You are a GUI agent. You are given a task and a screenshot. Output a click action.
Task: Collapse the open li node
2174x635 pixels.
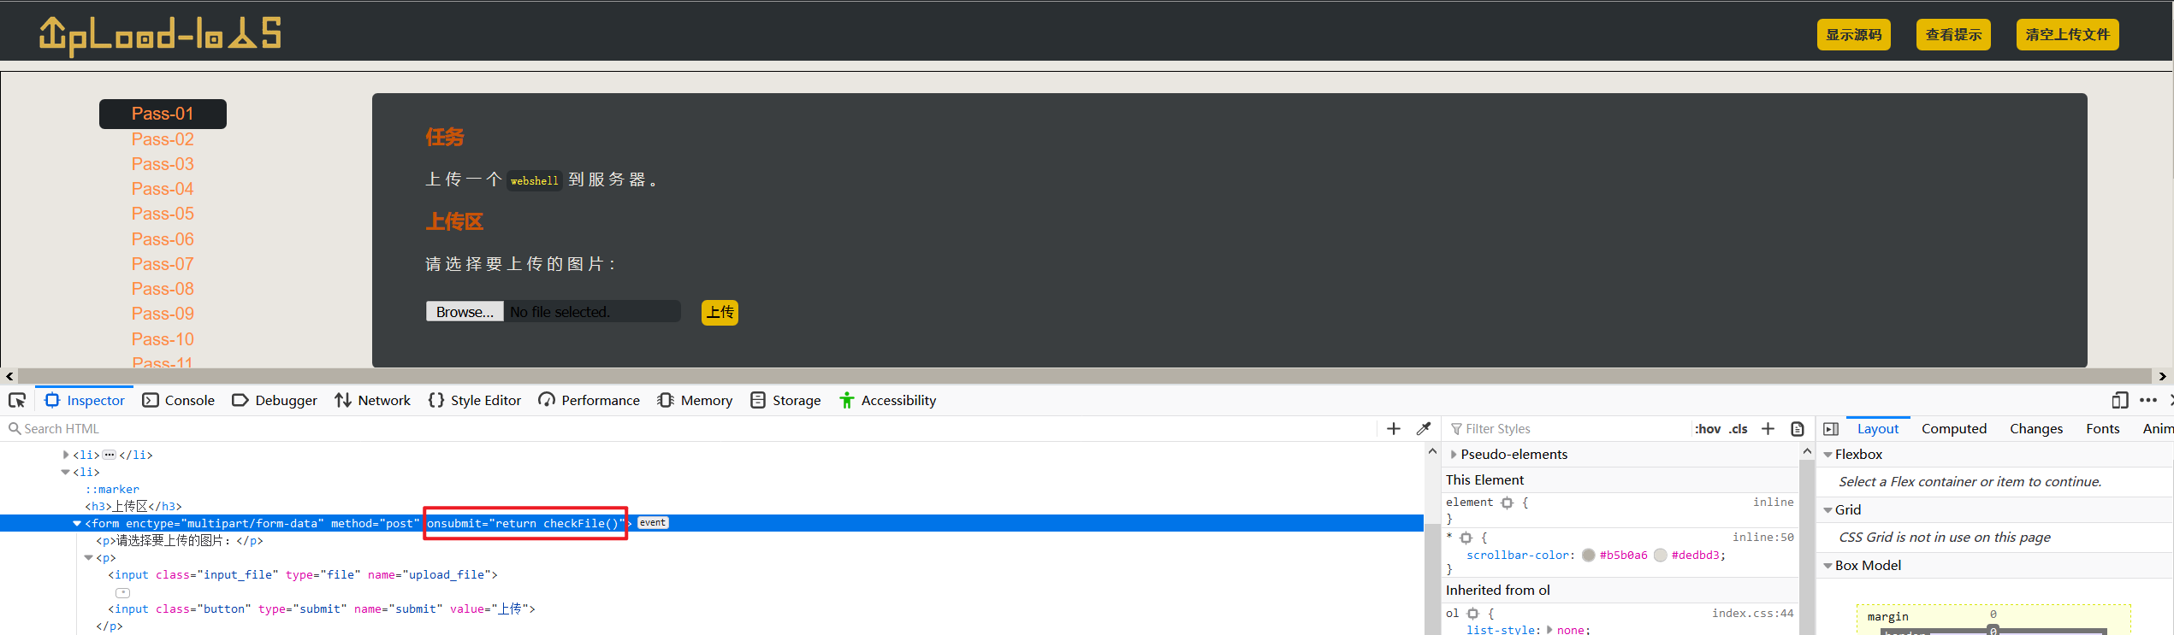pos(66,472)
